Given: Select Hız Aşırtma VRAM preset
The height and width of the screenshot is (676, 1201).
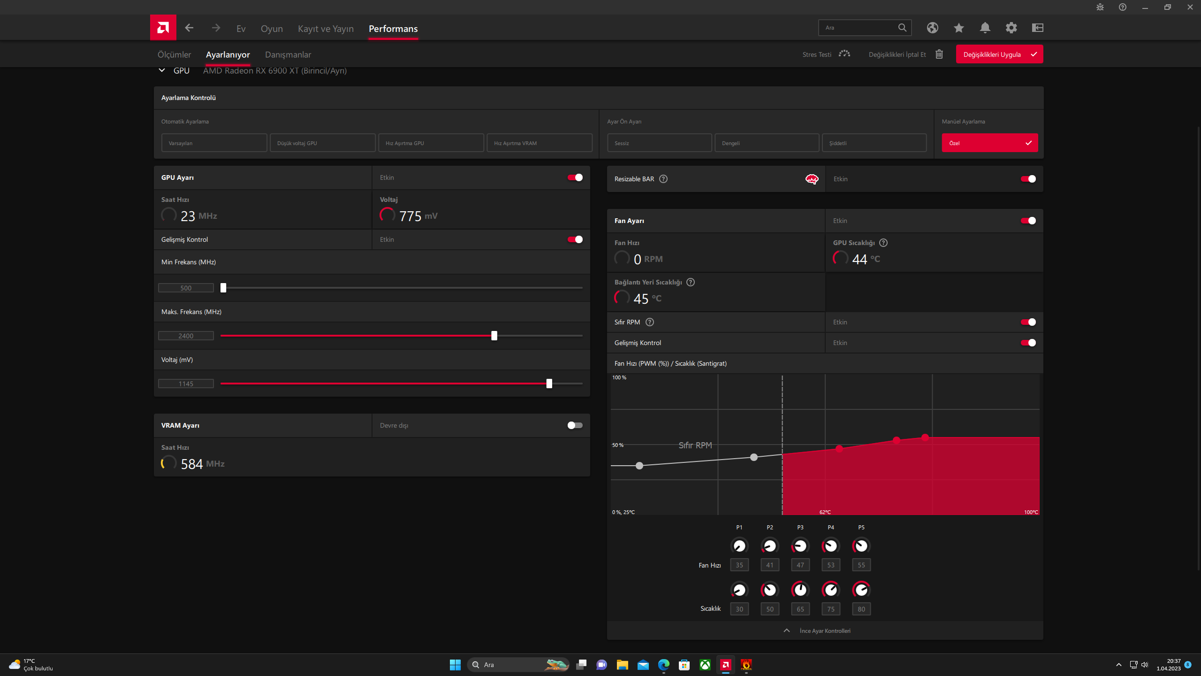Looking at the screenshot, I should click(540, 143).
